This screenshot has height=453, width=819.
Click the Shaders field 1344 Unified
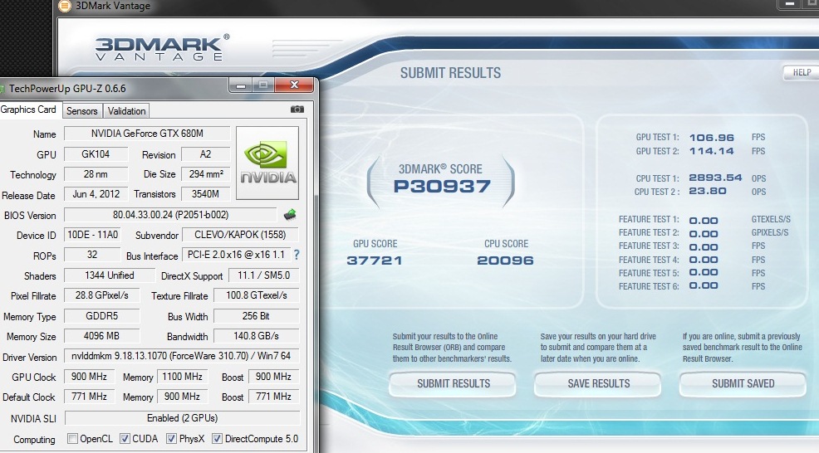(x=109, y=275)
